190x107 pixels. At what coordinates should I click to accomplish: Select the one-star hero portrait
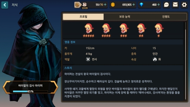point(159,30)
